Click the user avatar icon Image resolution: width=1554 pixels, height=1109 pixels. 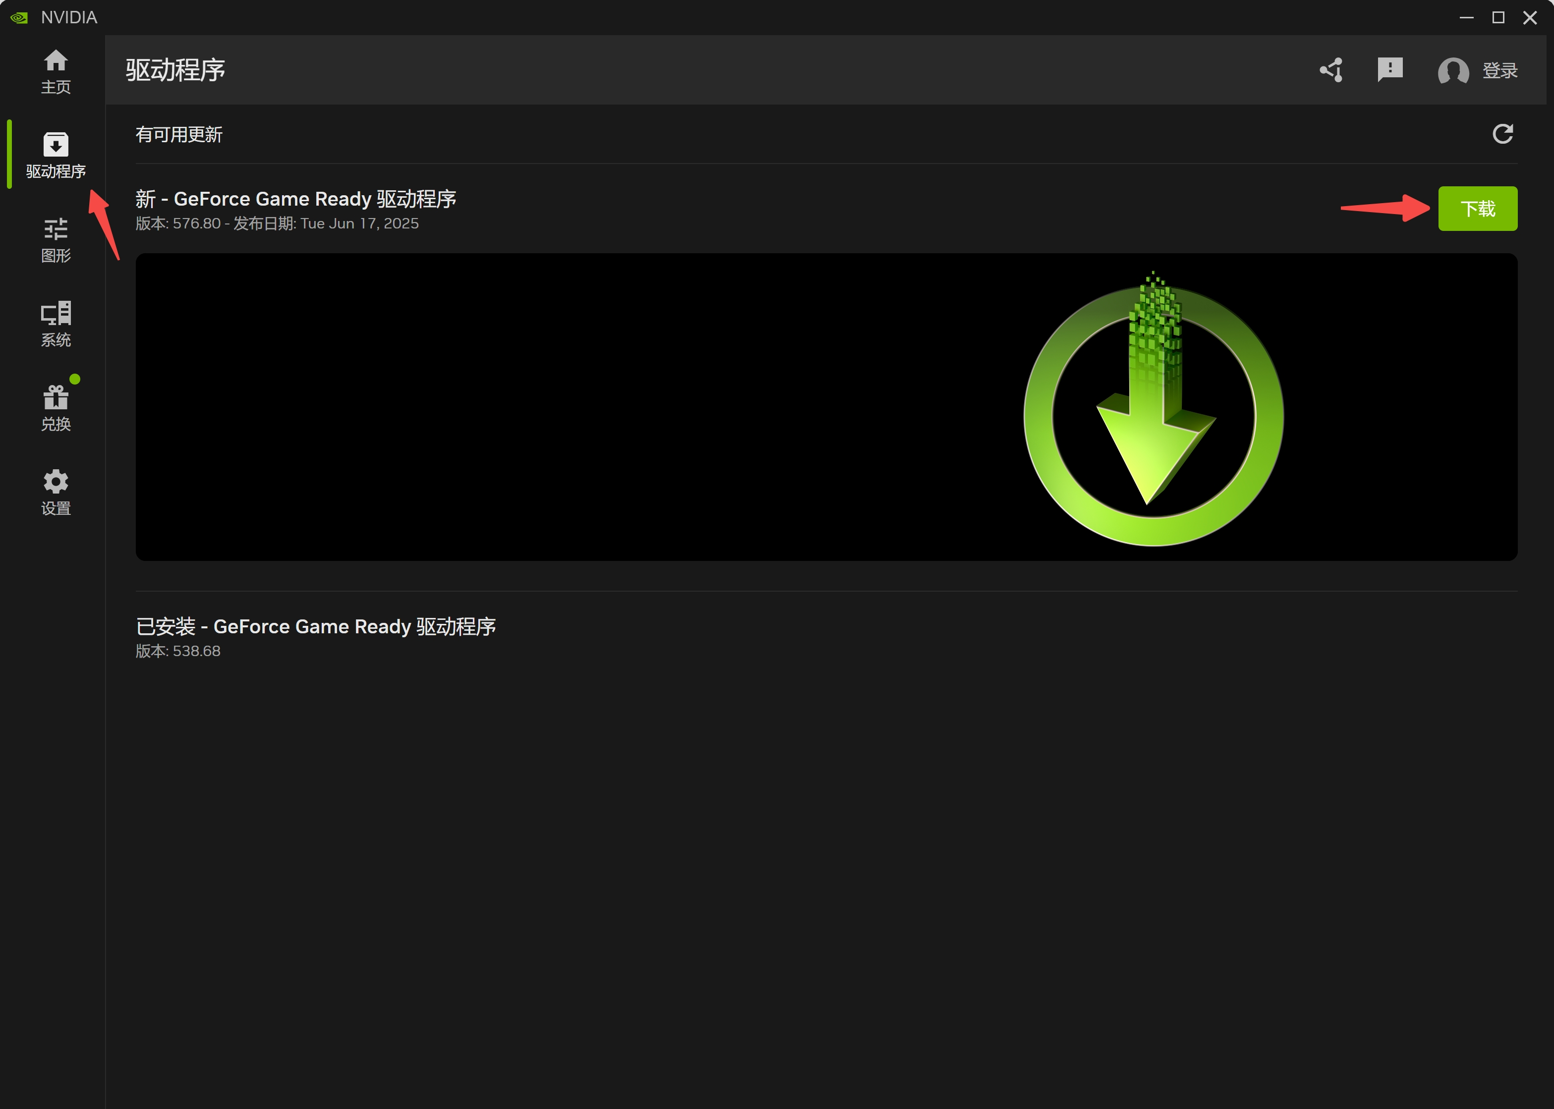(x=1453, y=70)
